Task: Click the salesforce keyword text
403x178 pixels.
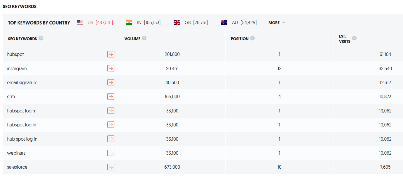Action: click(17, 167)
